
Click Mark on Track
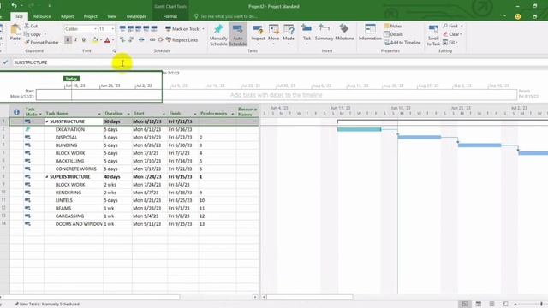point(182,28)
